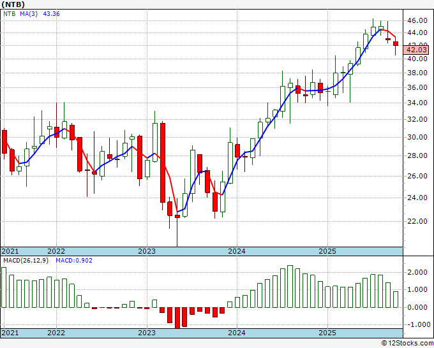Click the 40.00 price axis label
Screen dimensions: 434x348
(x=417, y=59)
